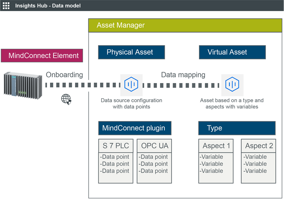The image size is (284, 212).
Task: Click the Aspect 1 header
Action: 216,146
